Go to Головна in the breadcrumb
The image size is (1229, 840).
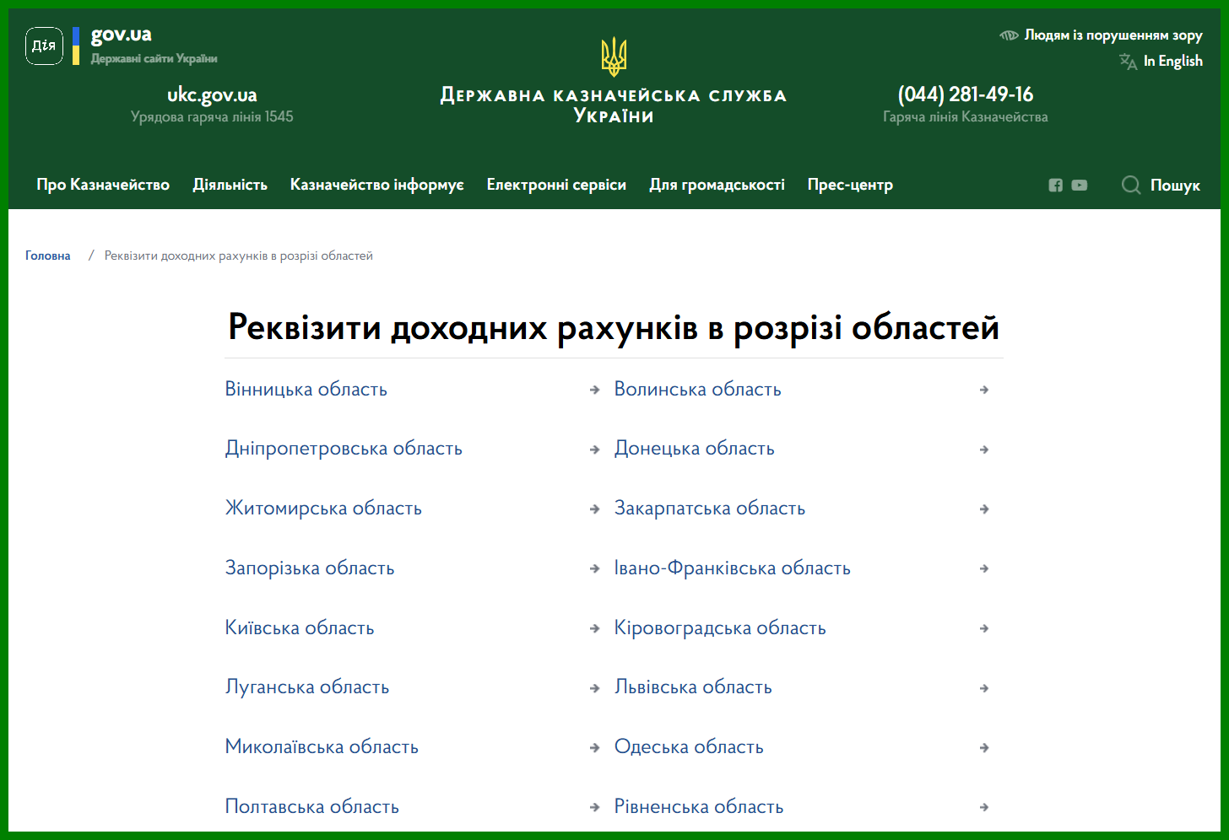click(48, 256)
